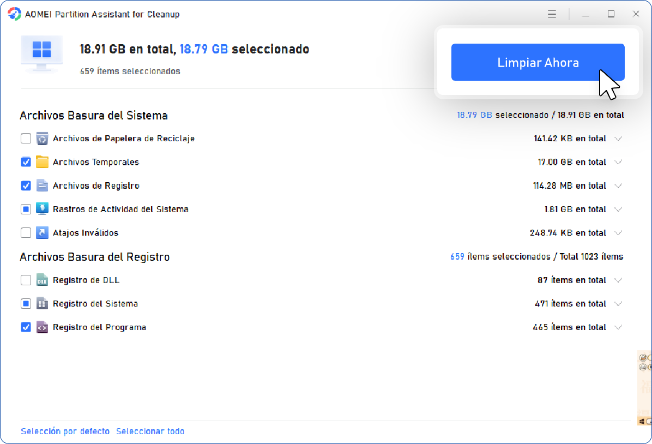
Task: Click the 1.81 GB en total value
Action: pos(575,209)
